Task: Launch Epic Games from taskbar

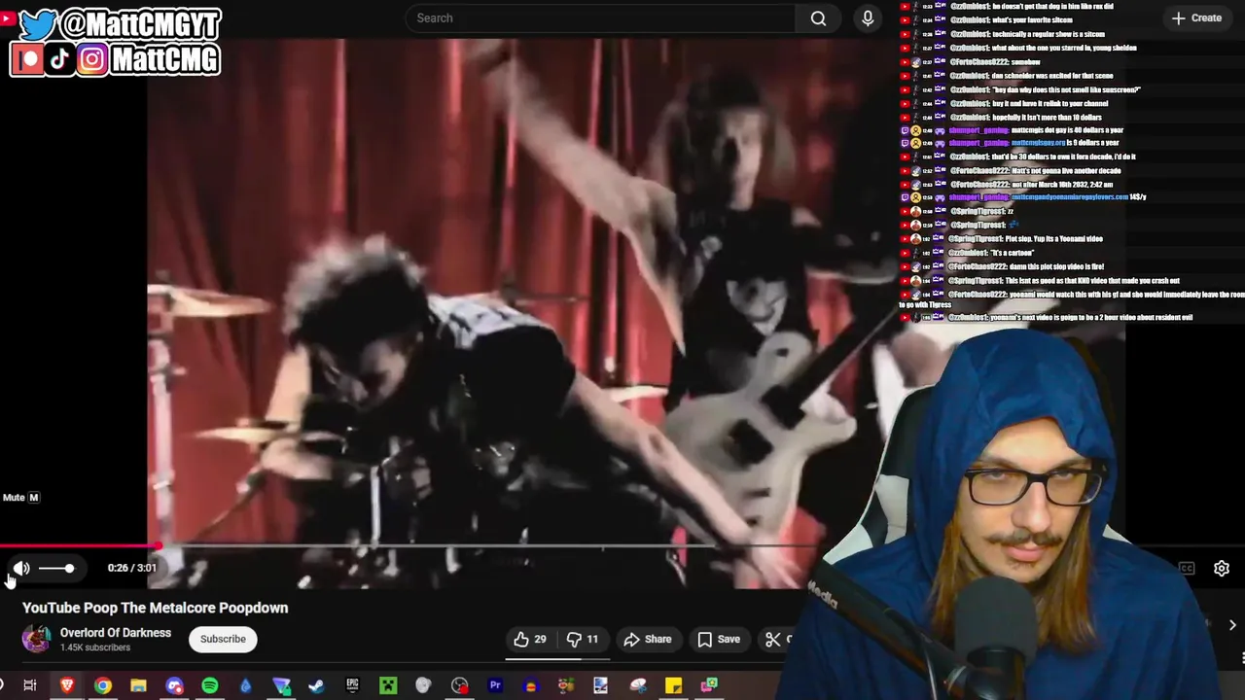Action: [352, 685]
